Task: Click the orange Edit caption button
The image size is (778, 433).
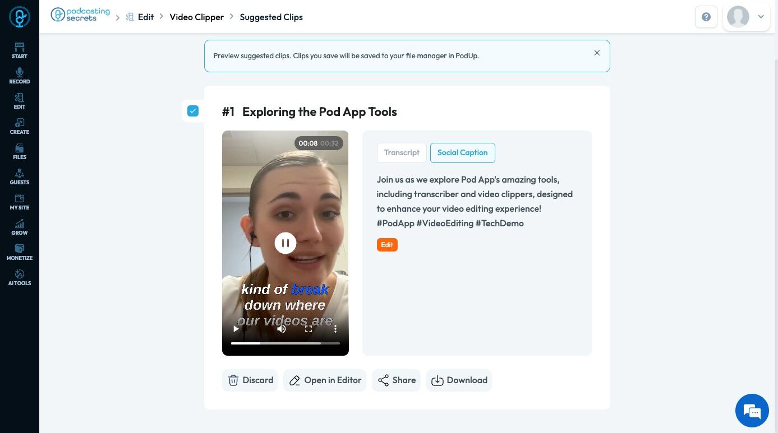Action: coord(387,245)
